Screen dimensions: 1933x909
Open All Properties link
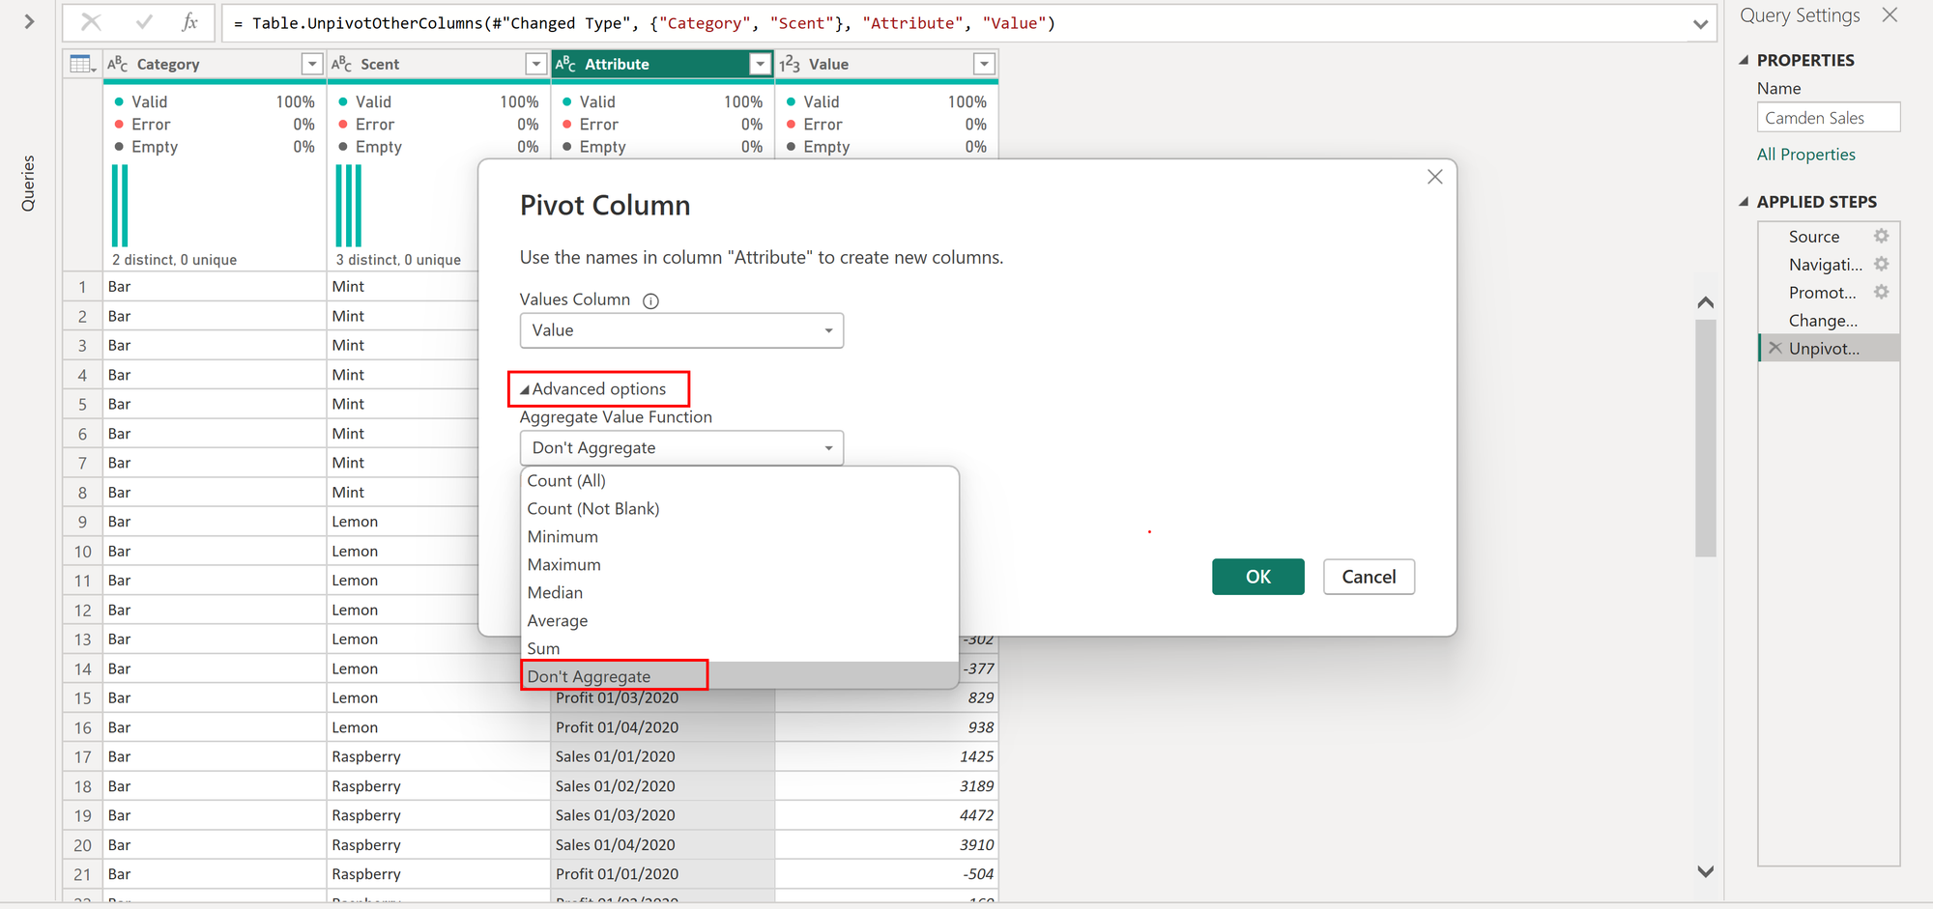1805,155
